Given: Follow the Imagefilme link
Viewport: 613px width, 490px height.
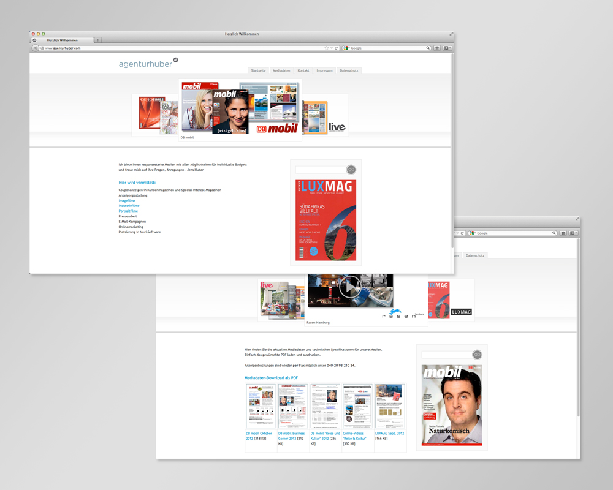Looking at the screenshot, I should tap(127, 200).
